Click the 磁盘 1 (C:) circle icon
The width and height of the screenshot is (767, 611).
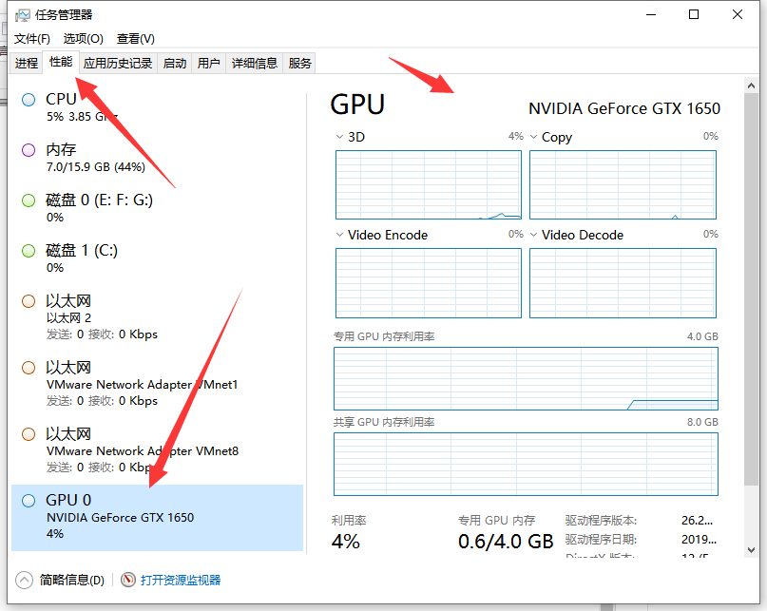coord(29,251)
